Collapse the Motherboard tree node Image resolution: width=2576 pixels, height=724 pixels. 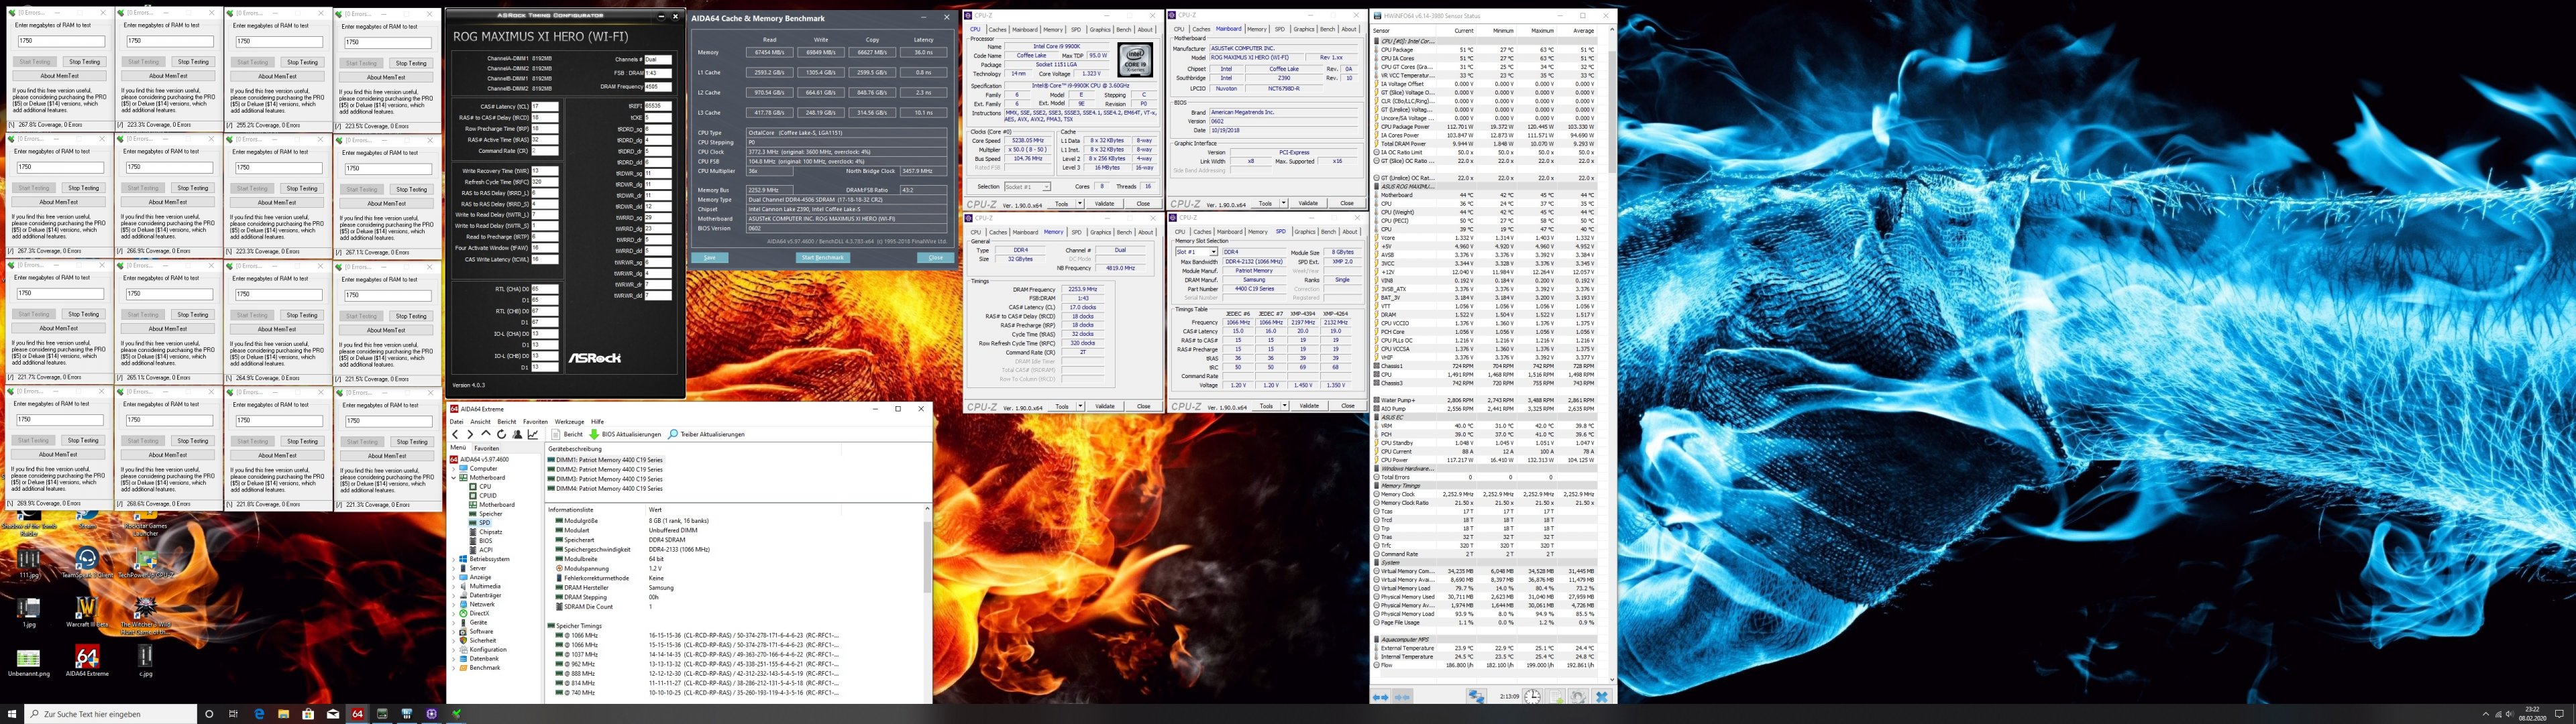[455, 477]
